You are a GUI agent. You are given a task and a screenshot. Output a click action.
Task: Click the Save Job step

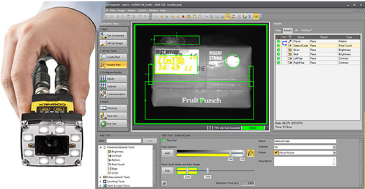click(x=114, y=116)
